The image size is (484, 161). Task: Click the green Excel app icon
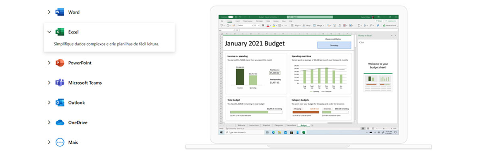(60, 32)
